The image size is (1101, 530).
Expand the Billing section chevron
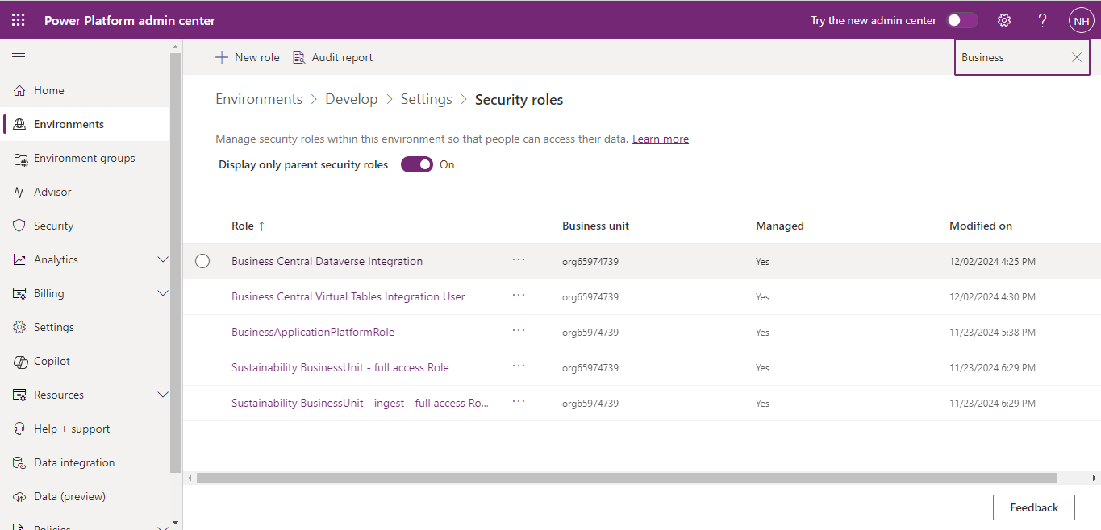tap(163, 294)
